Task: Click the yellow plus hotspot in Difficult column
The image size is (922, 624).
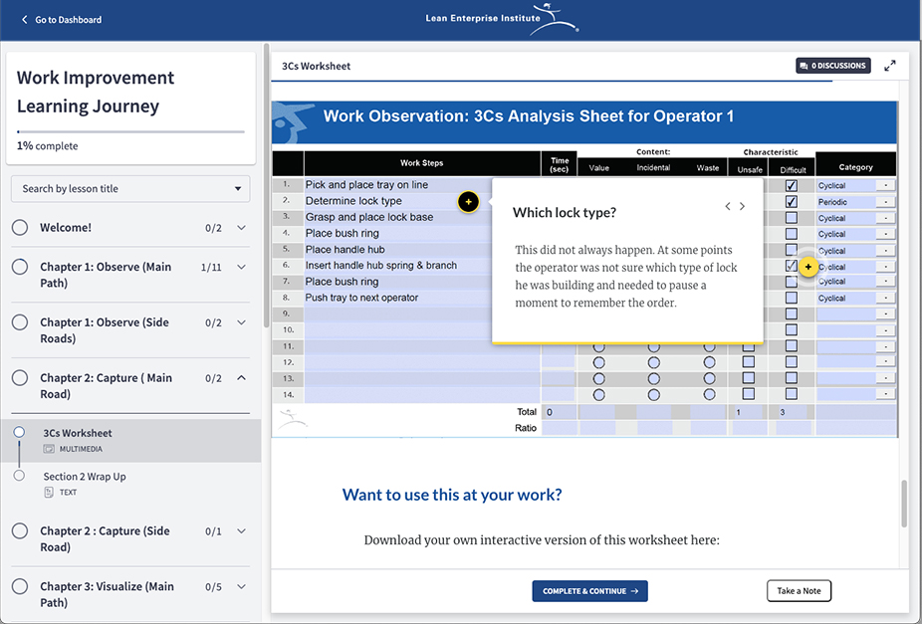Action: [x=807, y=267]
